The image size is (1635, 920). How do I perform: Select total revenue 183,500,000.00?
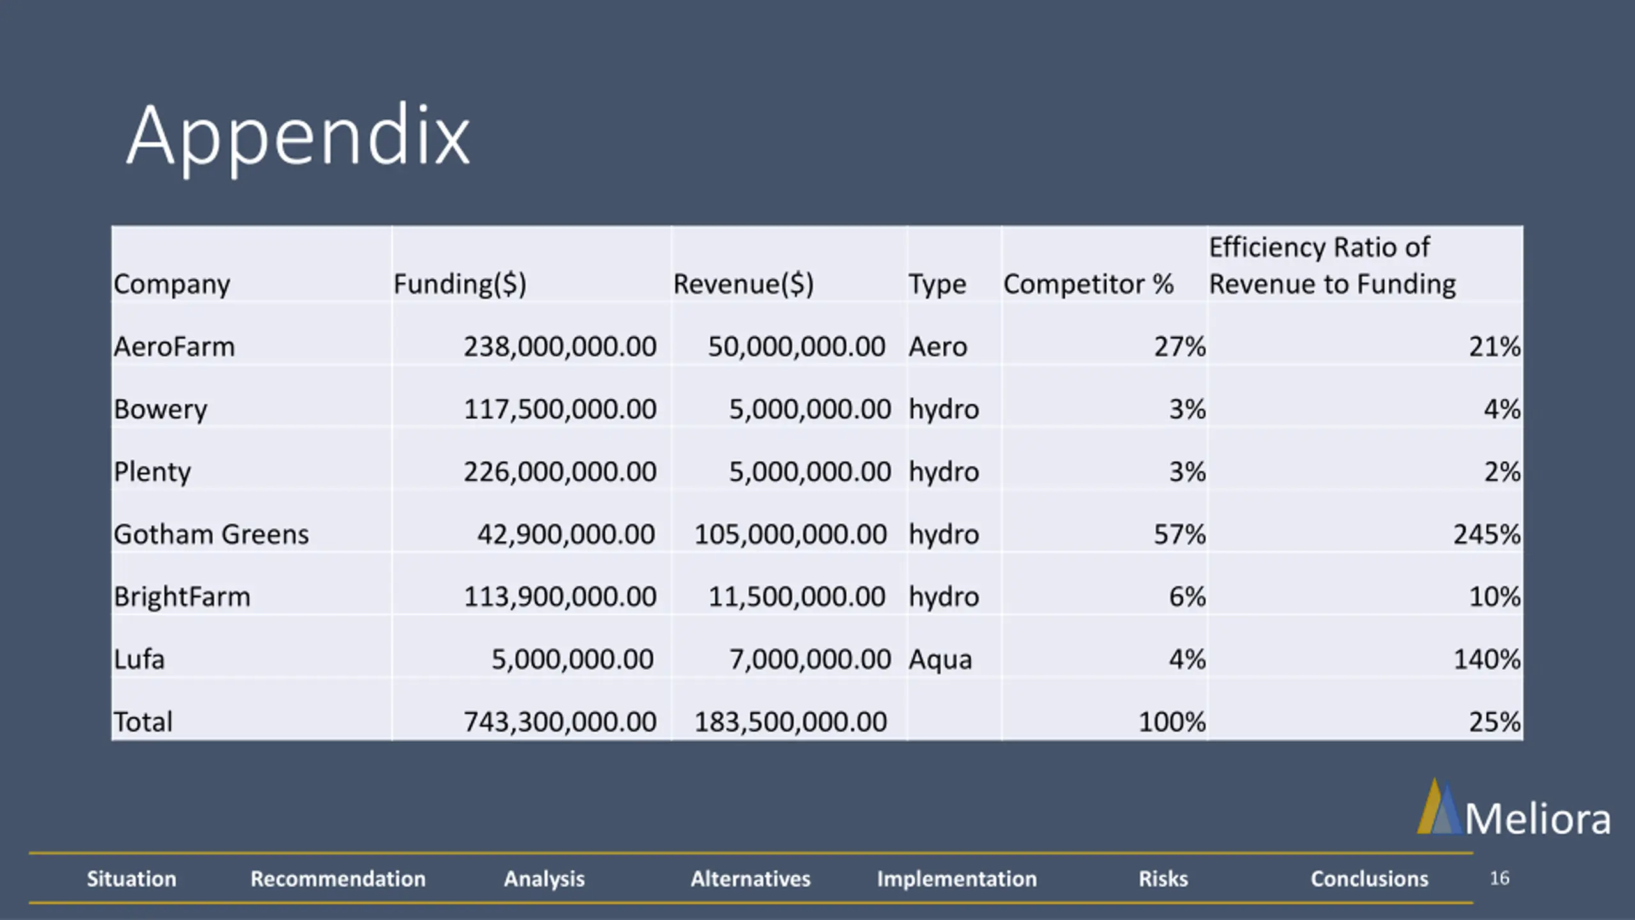[x=791, y=722]
